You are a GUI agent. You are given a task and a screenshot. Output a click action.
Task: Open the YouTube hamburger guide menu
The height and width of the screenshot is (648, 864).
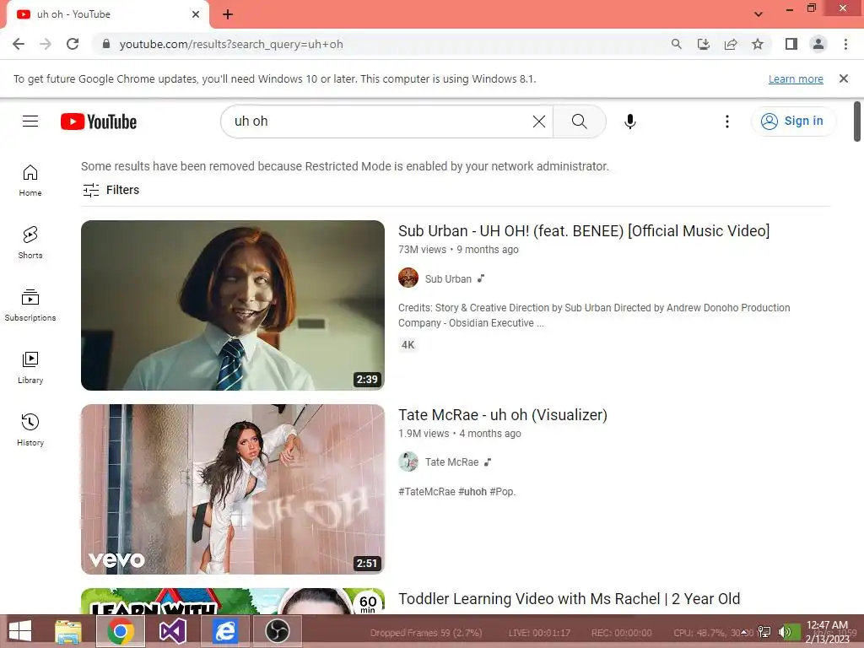30,121
